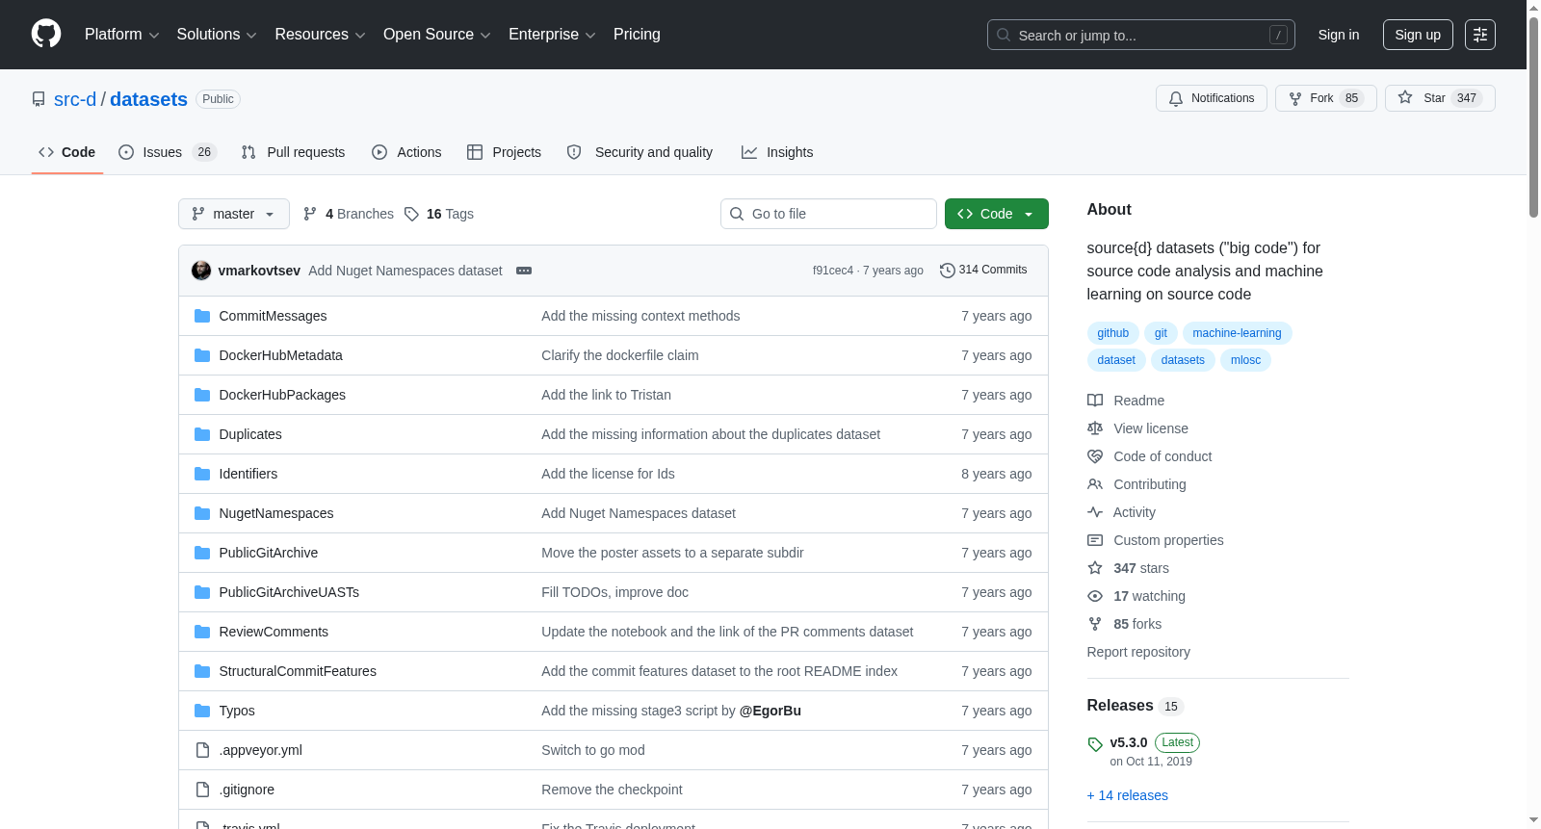
Task: Click the Notifications button
Action: point(1212,98)
